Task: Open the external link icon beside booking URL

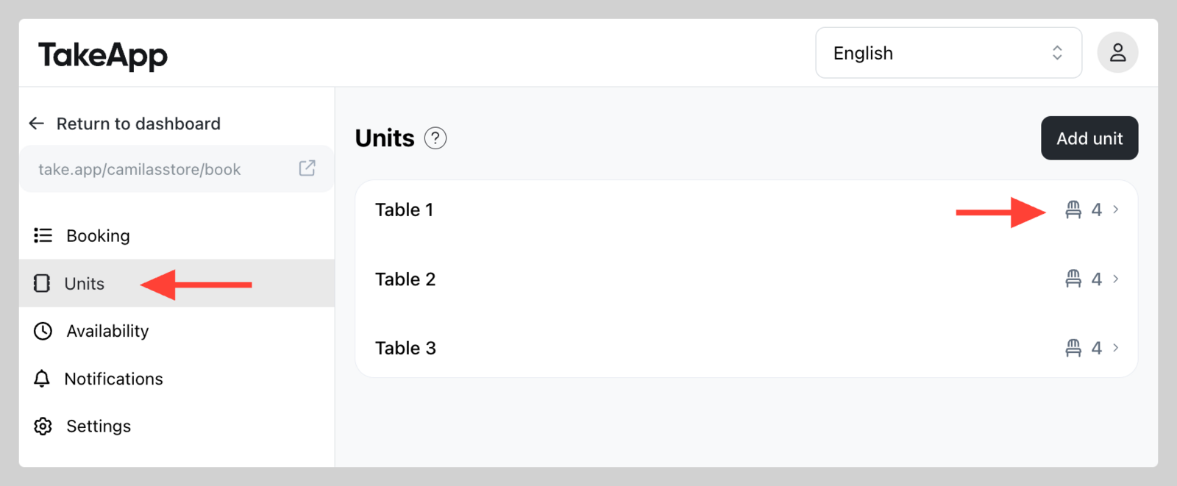Action: tap(307, 168)
